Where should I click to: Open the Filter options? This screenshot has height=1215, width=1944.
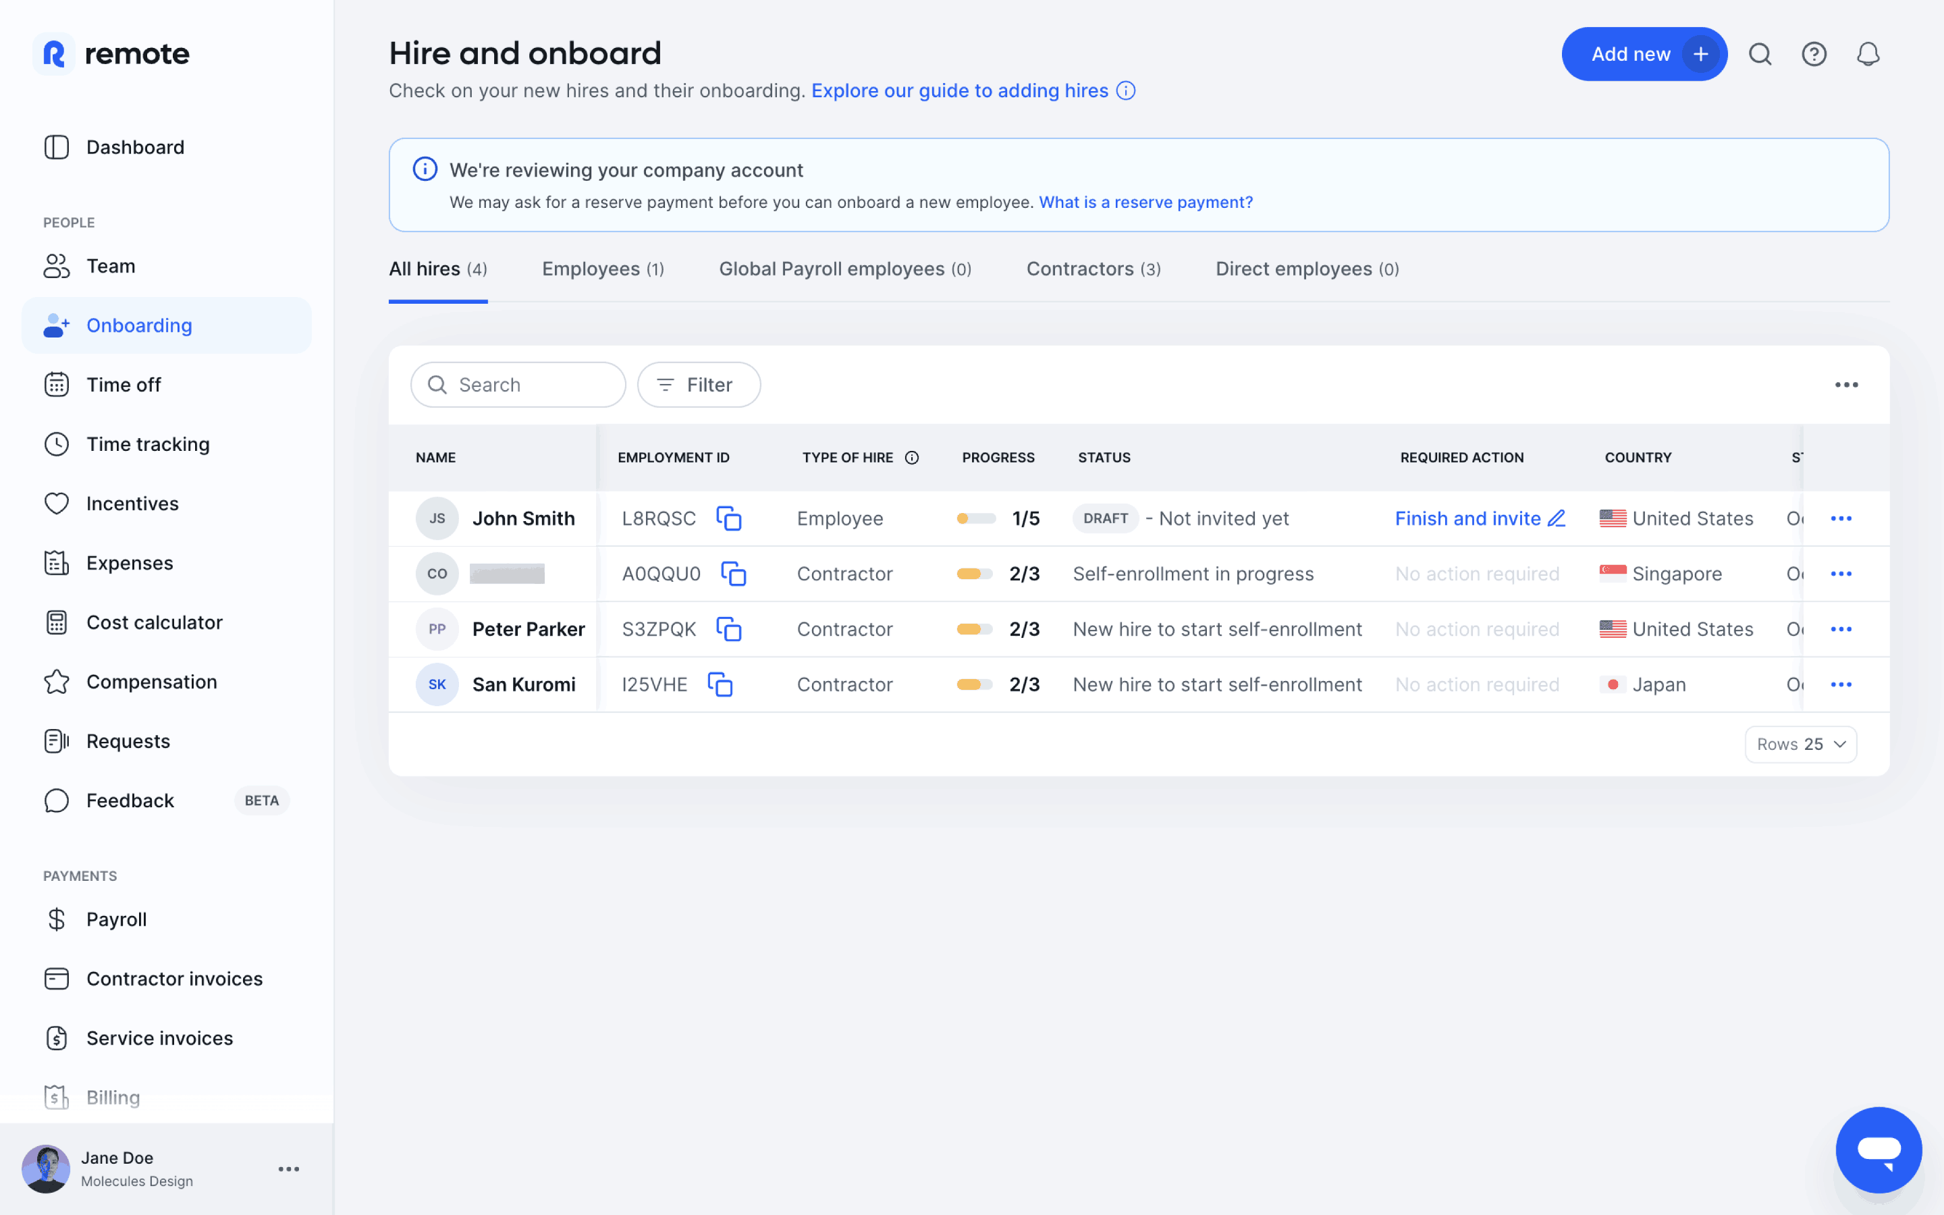click(x=698, y=385)
